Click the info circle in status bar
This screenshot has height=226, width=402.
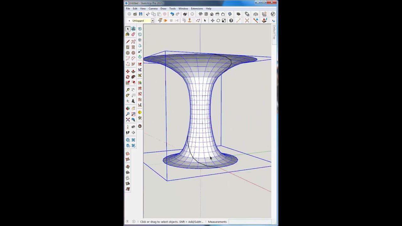tap(134, 222)
